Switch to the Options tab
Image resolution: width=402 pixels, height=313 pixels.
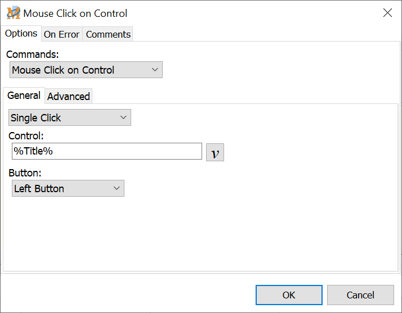[x=21, y=34]
